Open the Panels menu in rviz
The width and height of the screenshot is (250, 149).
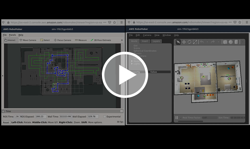click(x=12, y=35)
